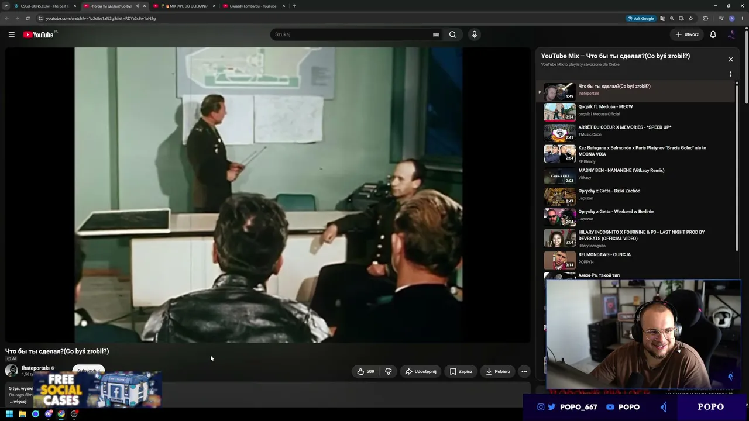Image resolution: width=749 pixels, height=421 pixels.
Task: Open File Explorer from the taskbar
Action: [x=22, y=414]
